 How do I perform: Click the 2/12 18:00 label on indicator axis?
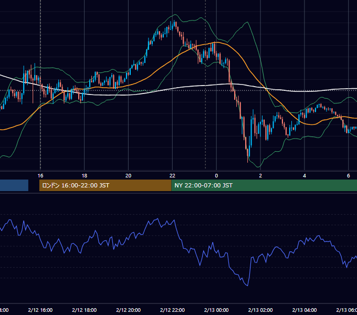click(x=84, y=310)
